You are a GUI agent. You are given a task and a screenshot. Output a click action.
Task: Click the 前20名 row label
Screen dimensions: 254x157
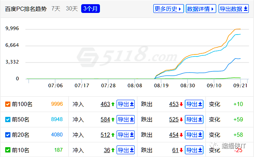pyautogui.click(x=21, y=135)
